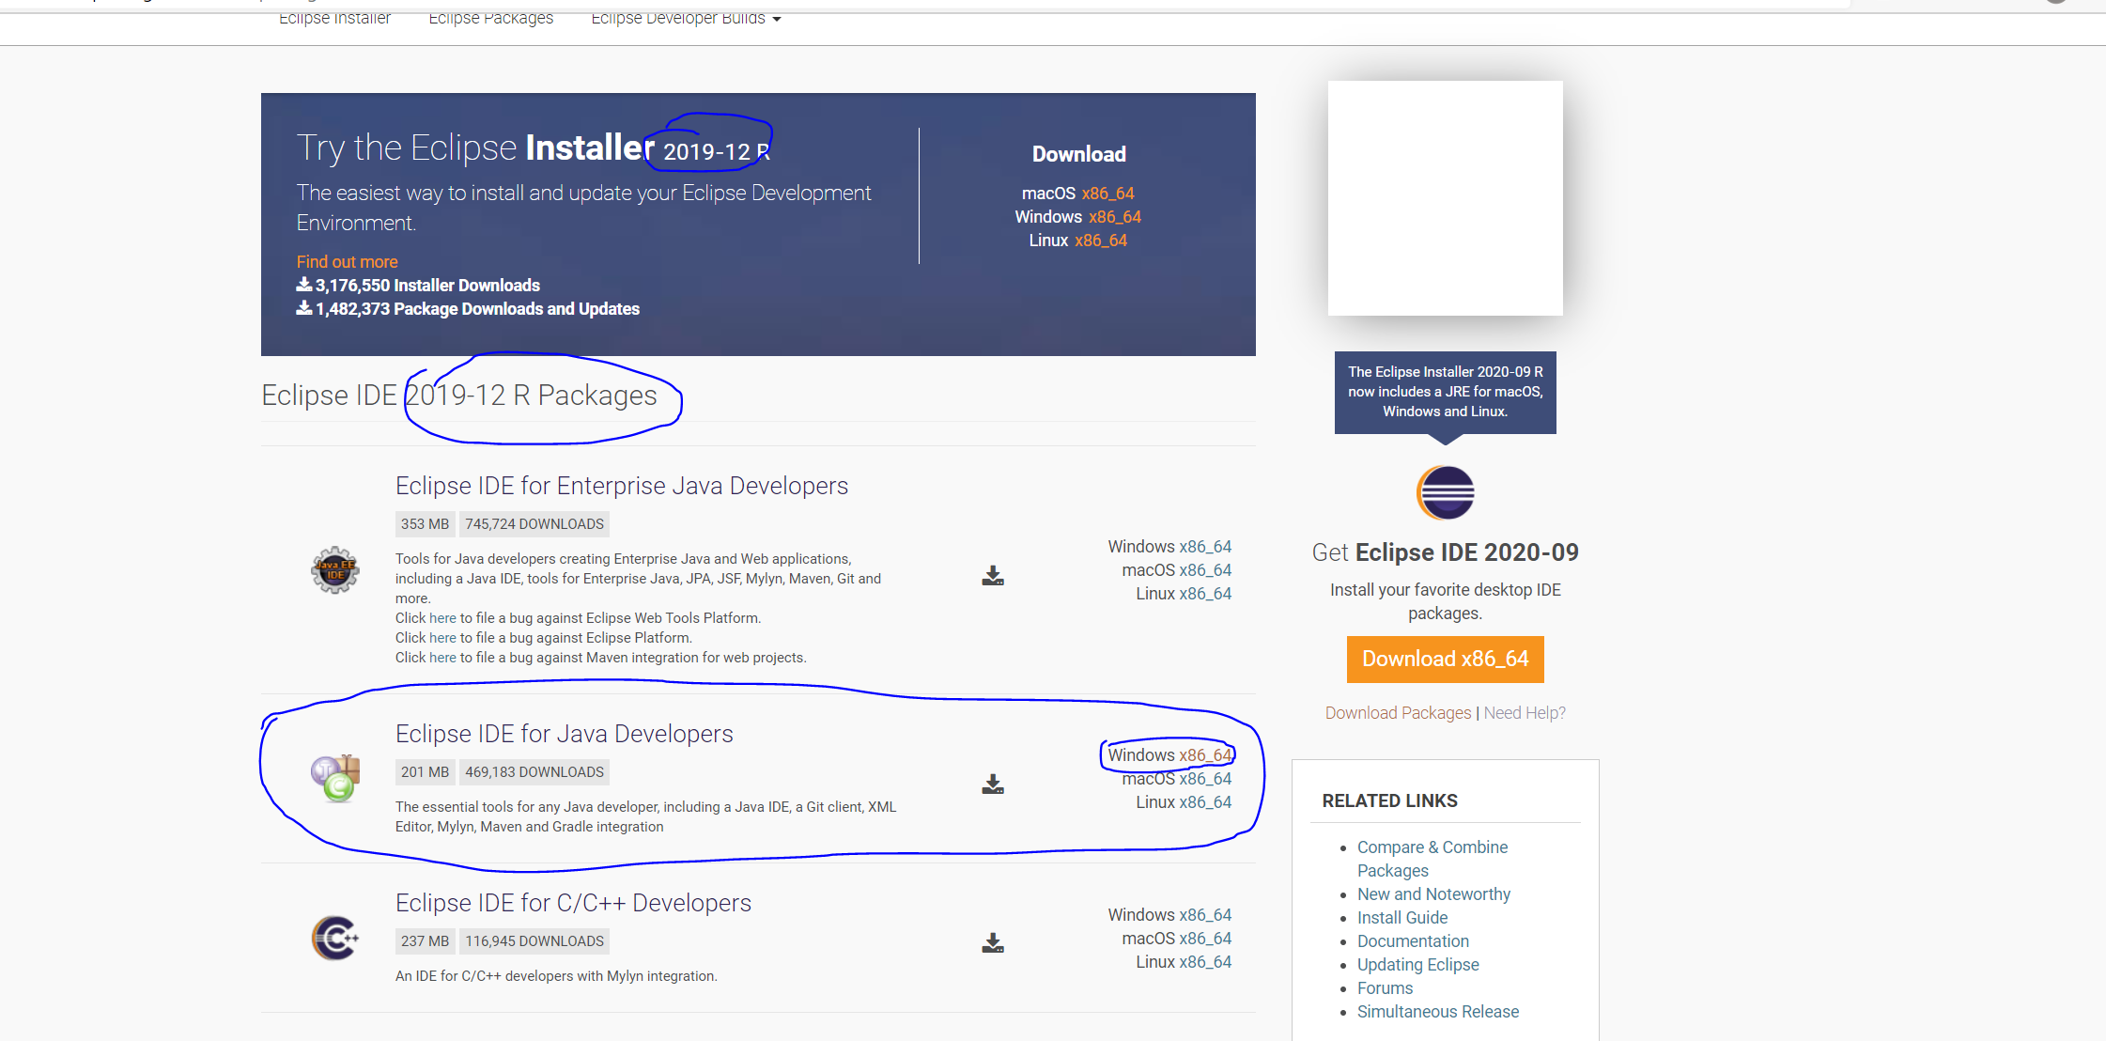The image size is (2106, 1041).
Task: Select Windows x86_64 for Enterprise Java package
Action: [1205, 546]
